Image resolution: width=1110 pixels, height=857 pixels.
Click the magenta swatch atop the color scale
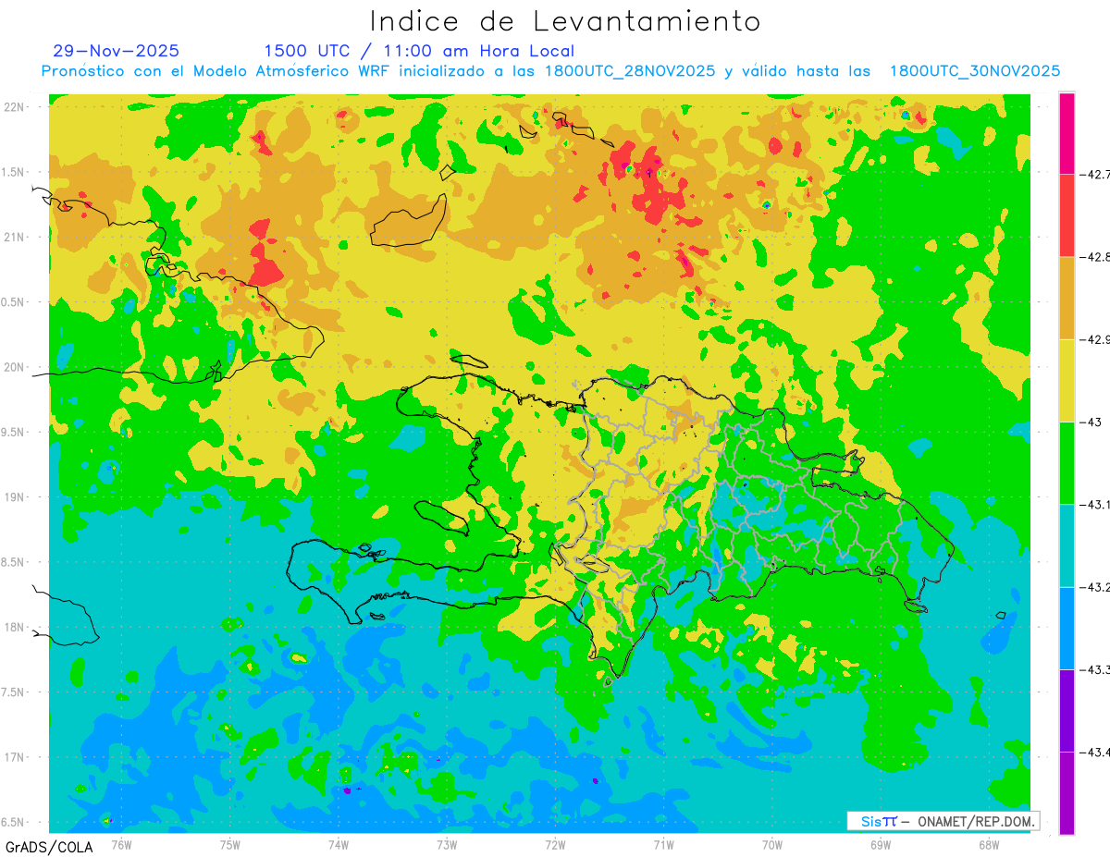click(1067, 133)
